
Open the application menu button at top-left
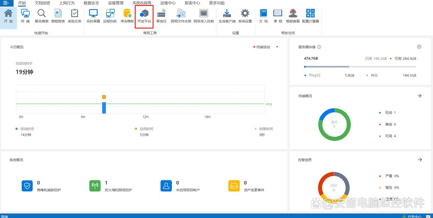click(x=7, y=3)
